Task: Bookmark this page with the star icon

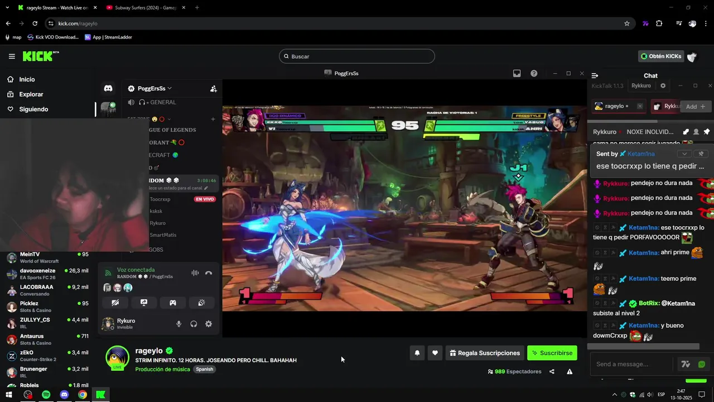Action: coord(627,23)
